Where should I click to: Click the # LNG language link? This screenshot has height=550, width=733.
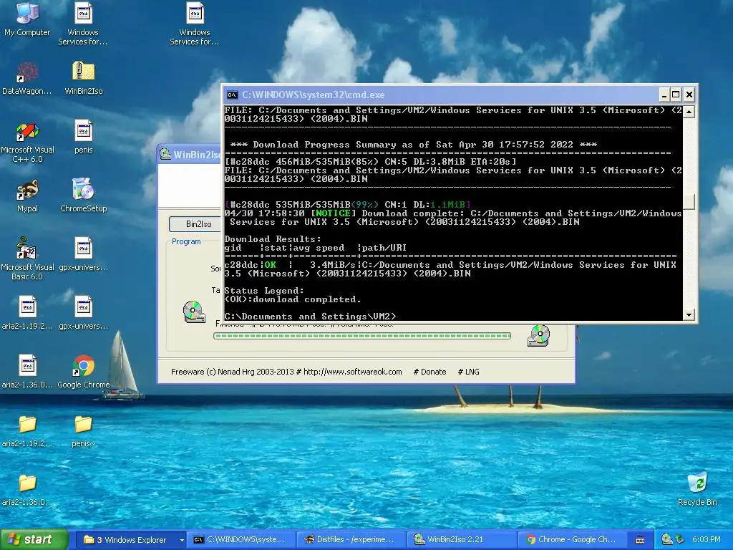[468, 372]
